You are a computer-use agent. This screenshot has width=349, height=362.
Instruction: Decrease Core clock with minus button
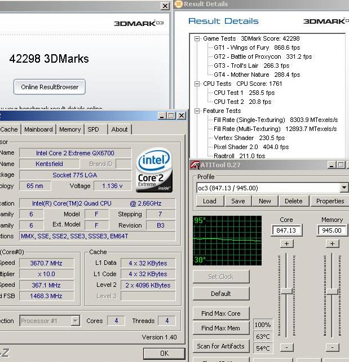(286, 347)
